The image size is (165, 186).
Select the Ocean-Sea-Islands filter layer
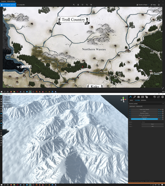click(x=144, y=110)
